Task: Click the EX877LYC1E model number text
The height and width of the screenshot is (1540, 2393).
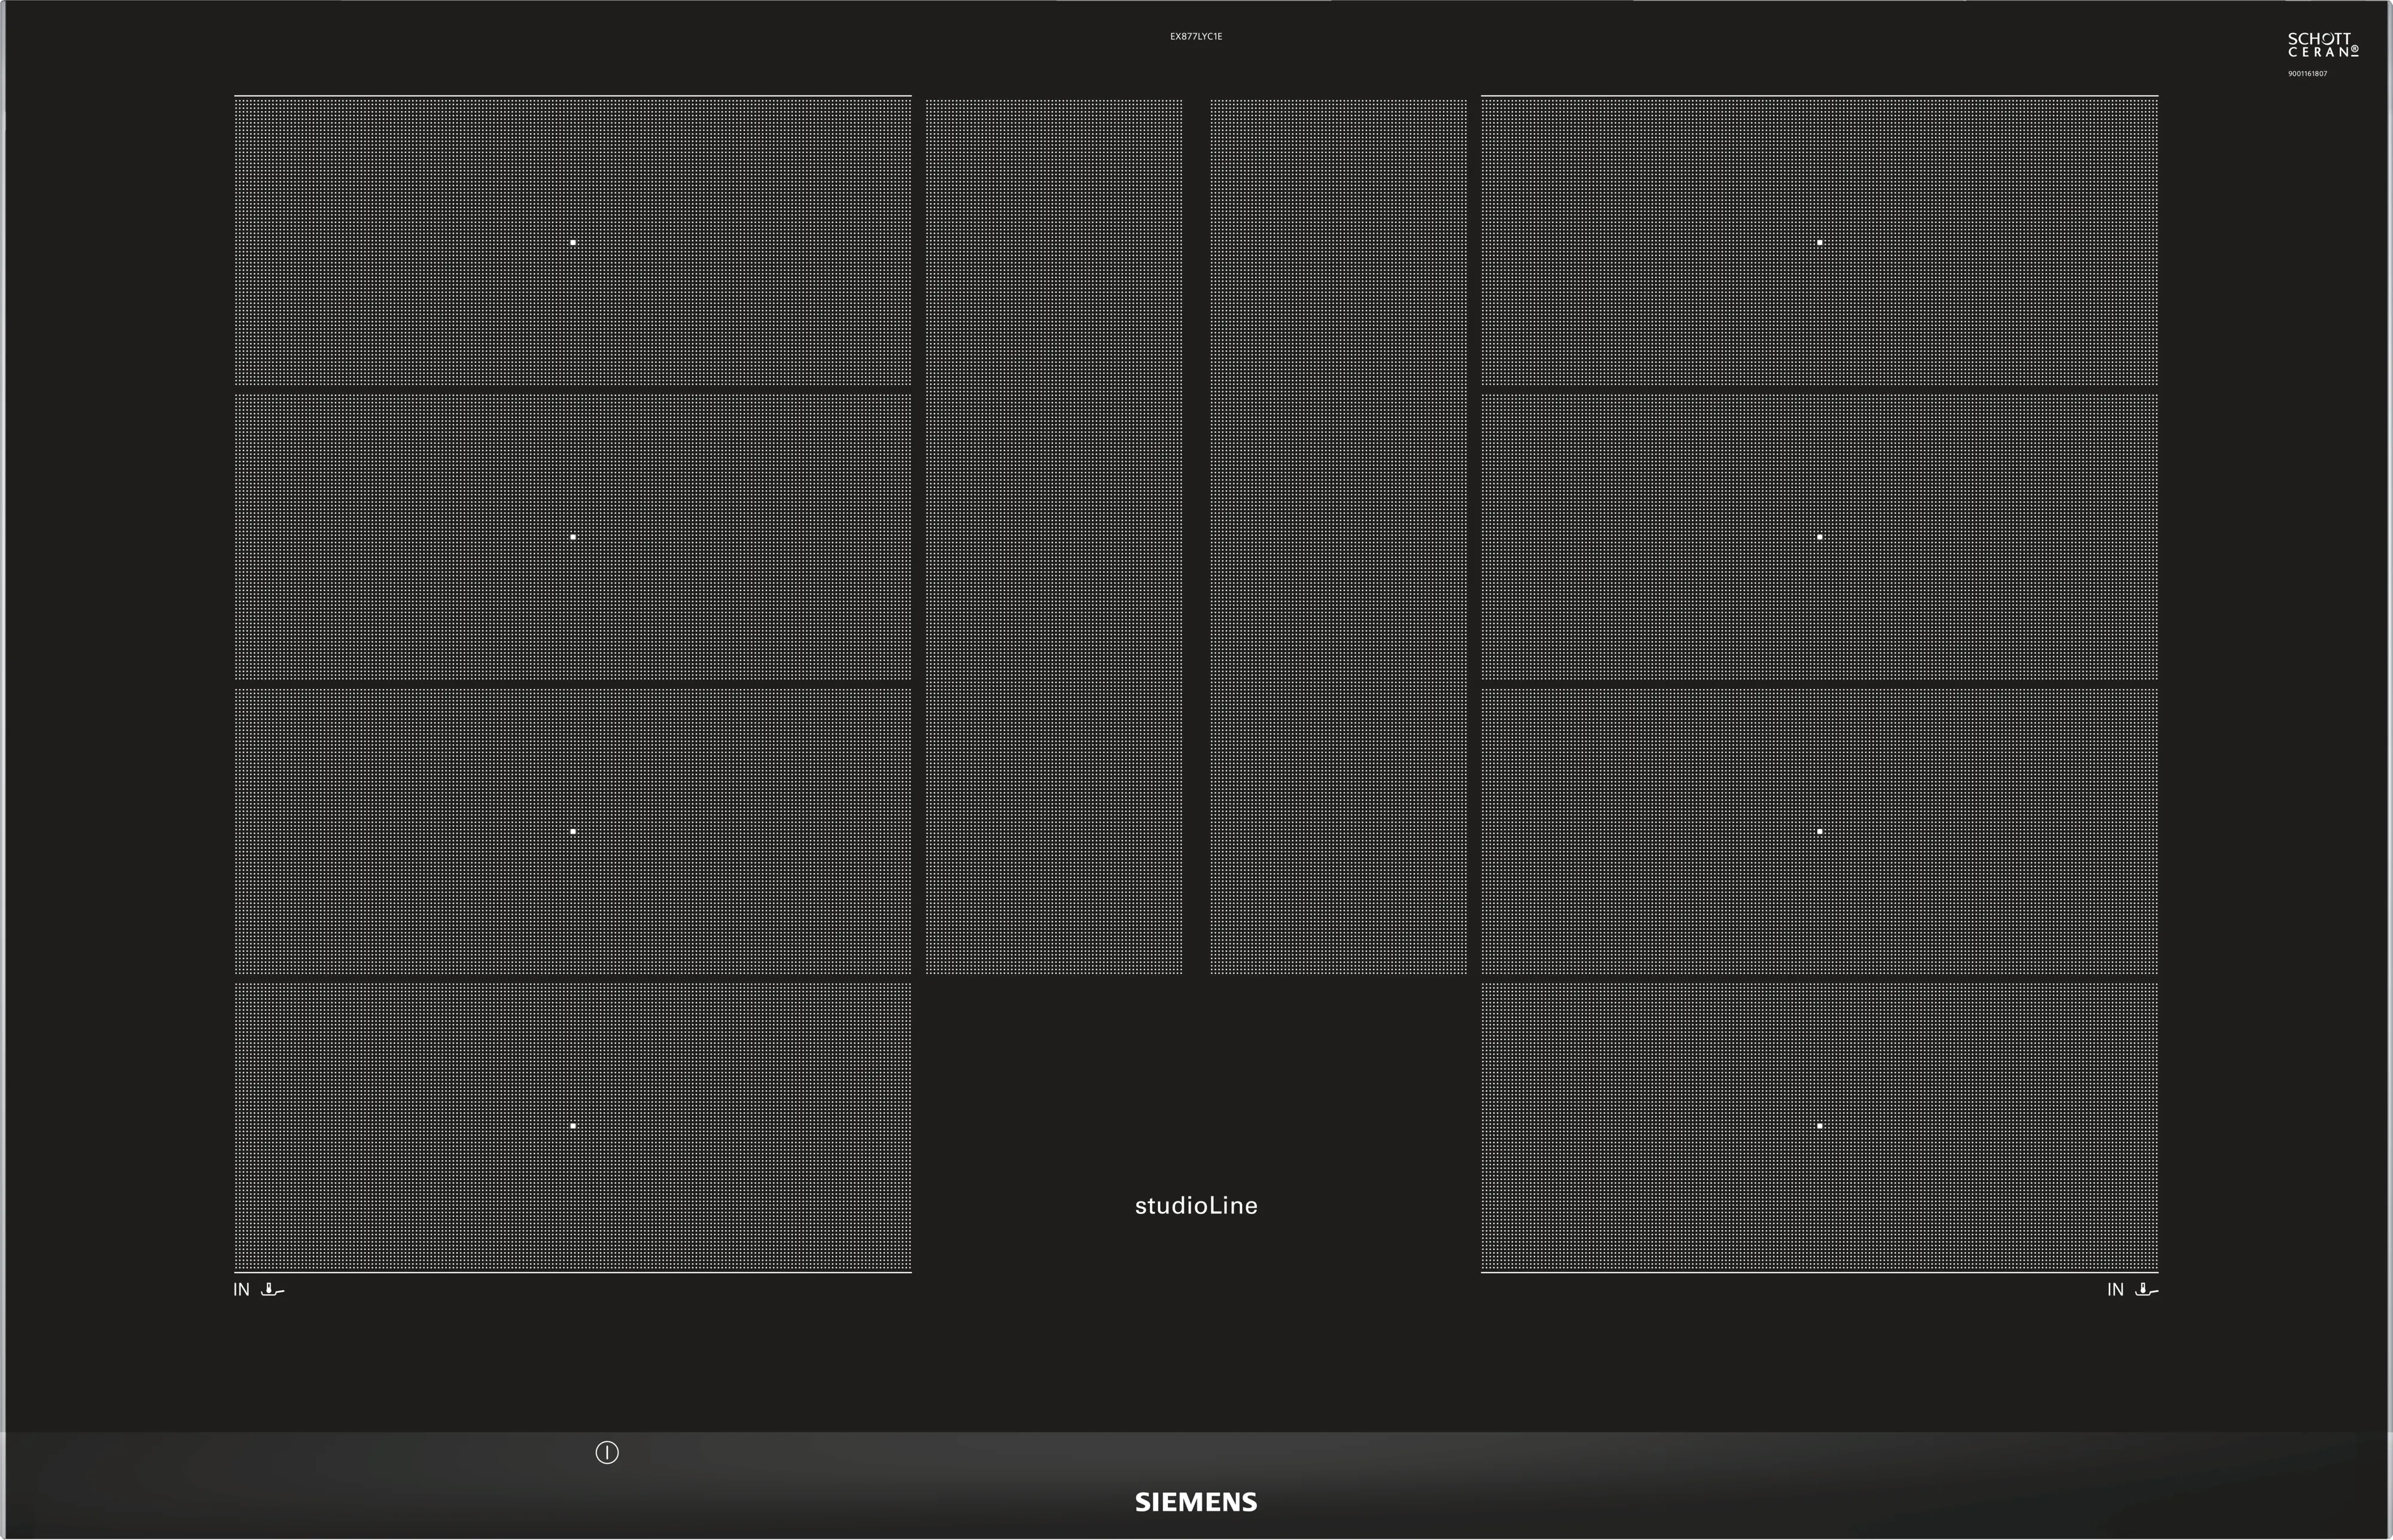Action: coord(1196,36)
